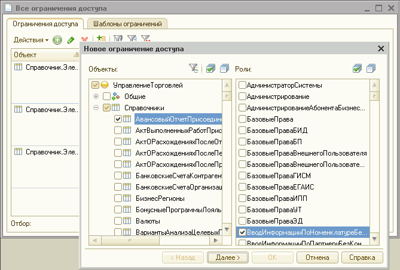Image resolution: width=400 pixels, height=270 pixels.
Task: Click the green Add restriction icon
Action: (57, 40)
